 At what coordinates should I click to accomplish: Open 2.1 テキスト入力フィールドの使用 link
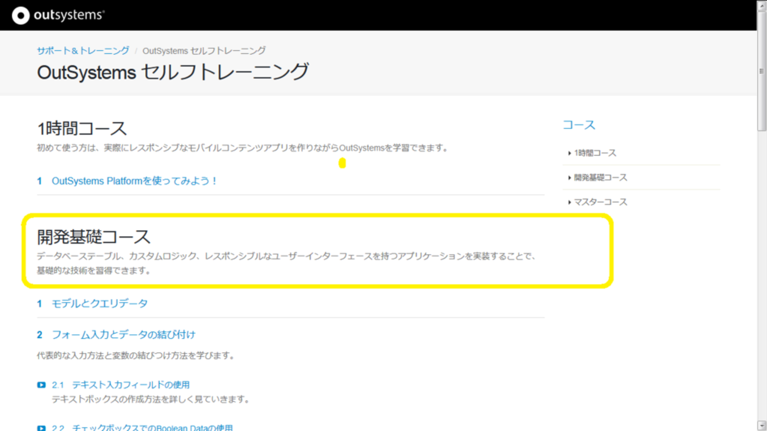coord(121,385)
